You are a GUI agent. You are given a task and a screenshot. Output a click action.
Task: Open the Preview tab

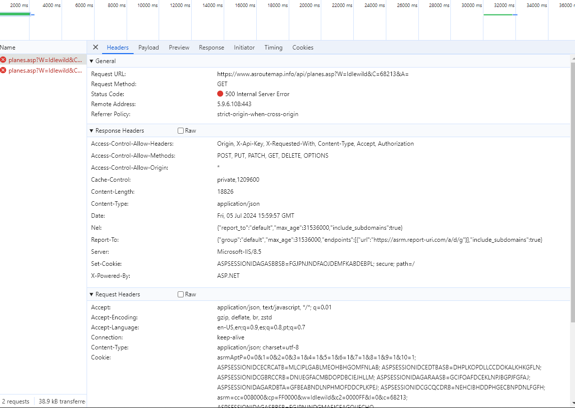[x=179, y=48]
